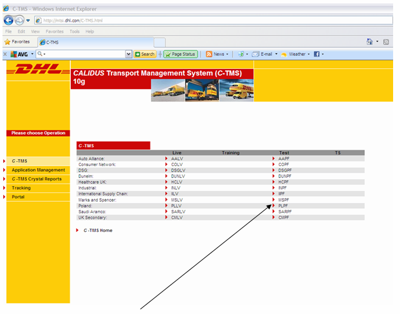
Task: Open the Favorites menu
Action: point(55,31)
